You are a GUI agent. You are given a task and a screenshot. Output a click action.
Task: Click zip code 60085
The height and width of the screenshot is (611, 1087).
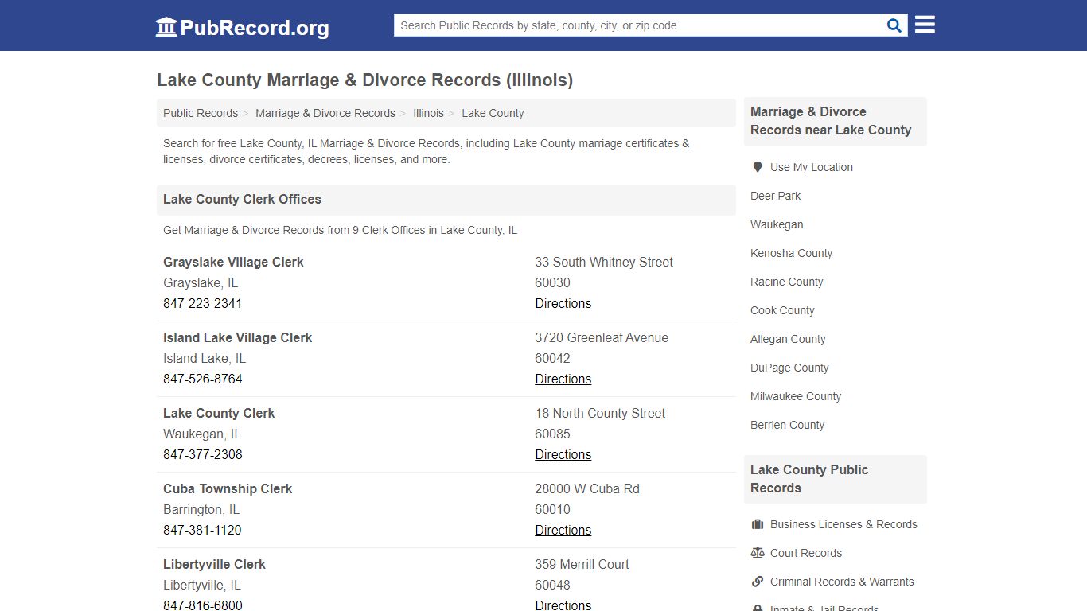pyautogui.click(x=552, y=434)
